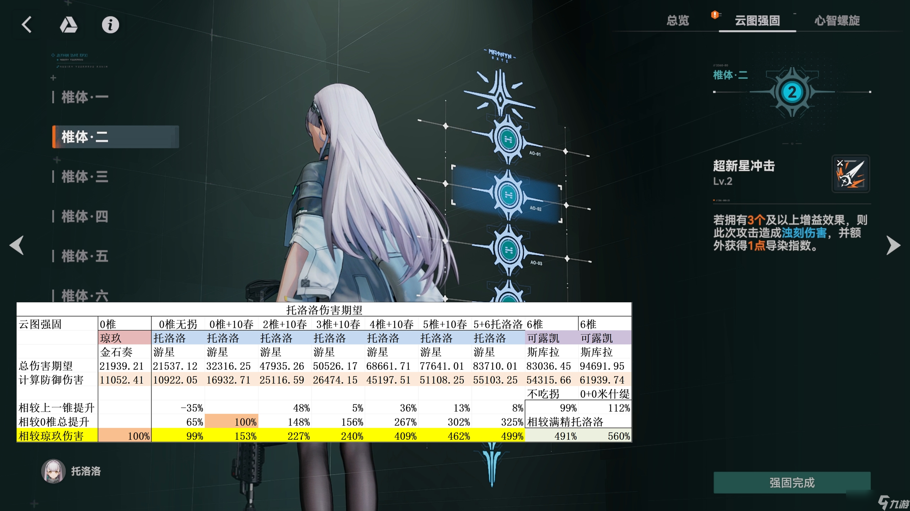Open the home triangle logo icon
910x511 pixels.
click(x=68, y=25)
